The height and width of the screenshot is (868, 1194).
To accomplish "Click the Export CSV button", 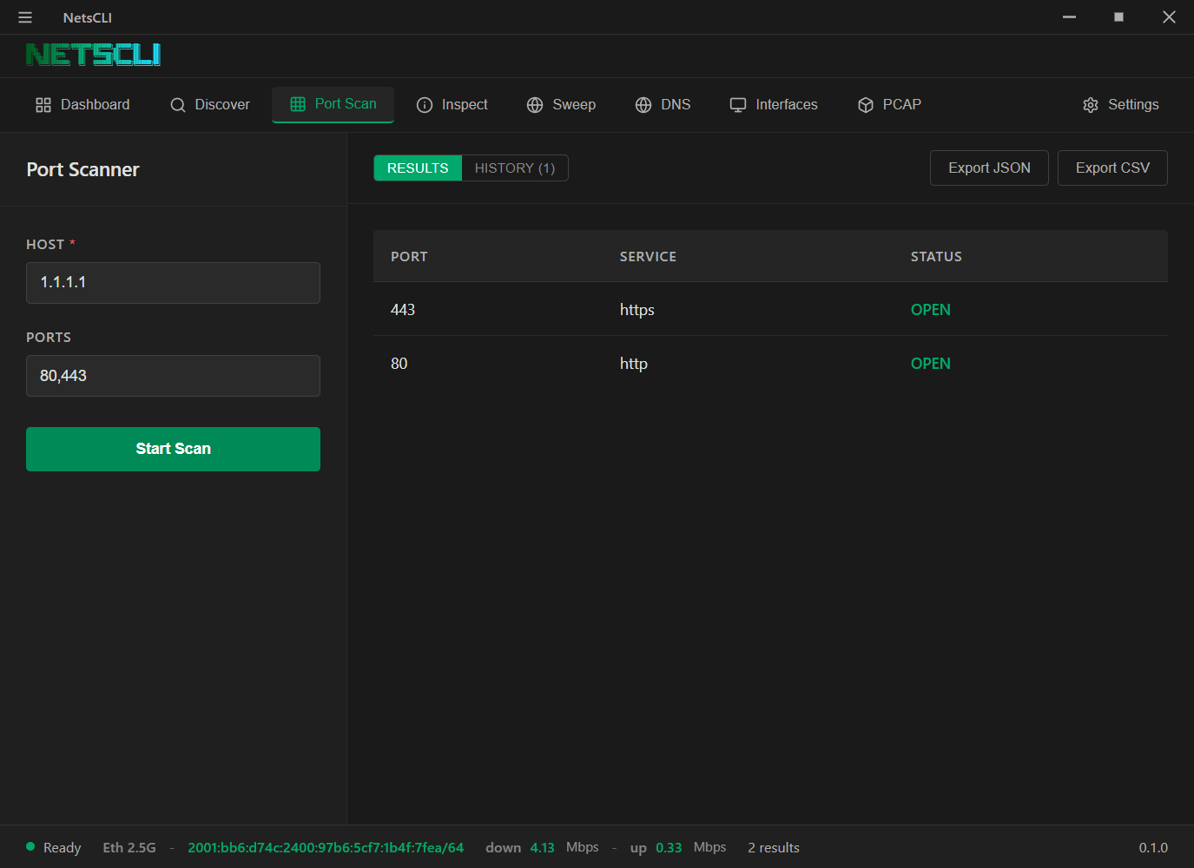I will coord(1112,168).
